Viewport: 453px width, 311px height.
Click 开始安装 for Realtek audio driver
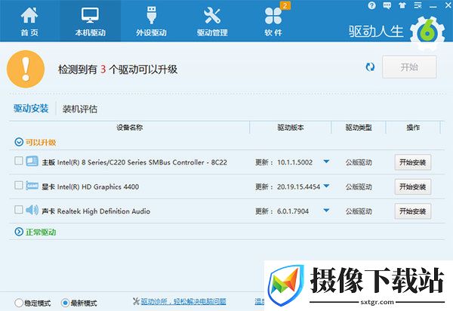[413, 211]
